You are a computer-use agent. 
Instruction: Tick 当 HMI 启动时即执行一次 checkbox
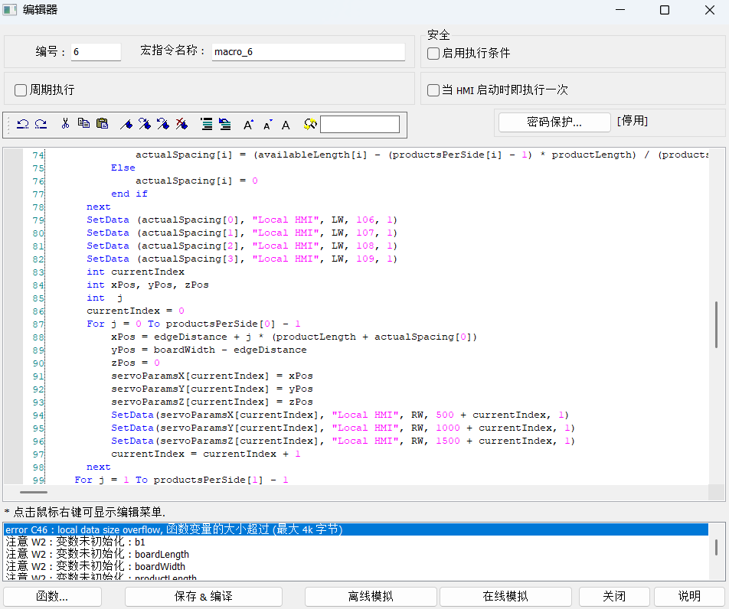coord(433,90)
